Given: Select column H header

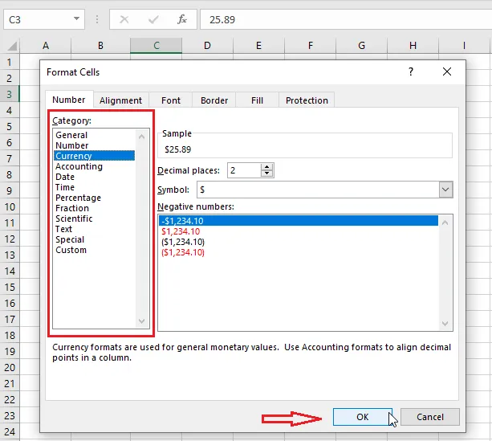Looking at the screenshot, I should tap(413, 46).
